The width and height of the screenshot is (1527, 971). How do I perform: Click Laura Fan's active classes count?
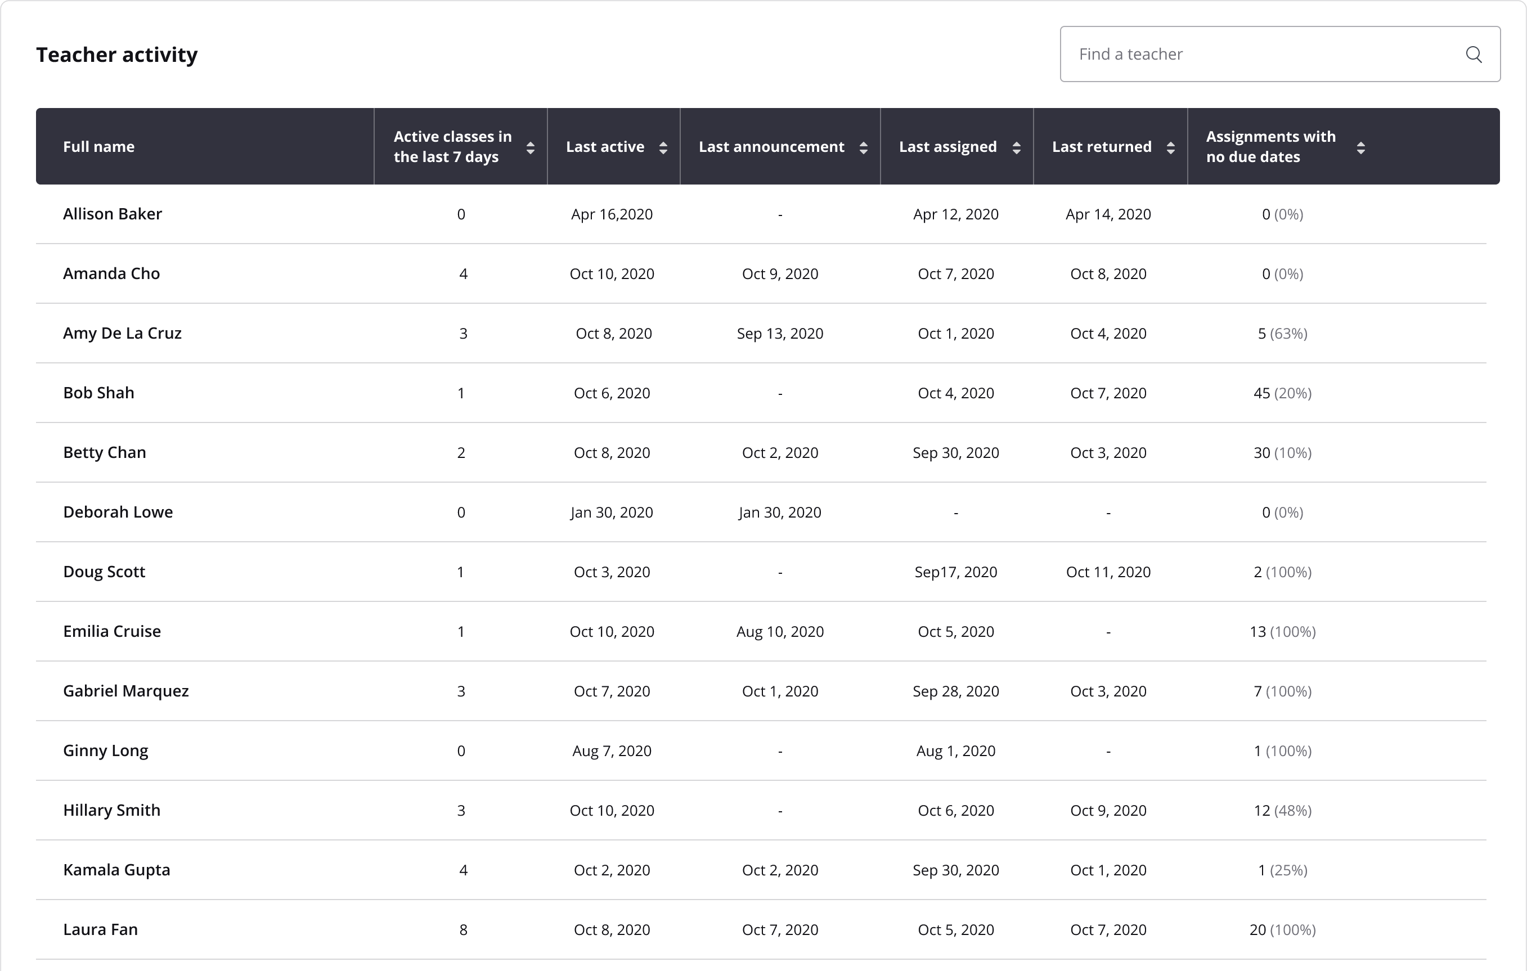464,929
